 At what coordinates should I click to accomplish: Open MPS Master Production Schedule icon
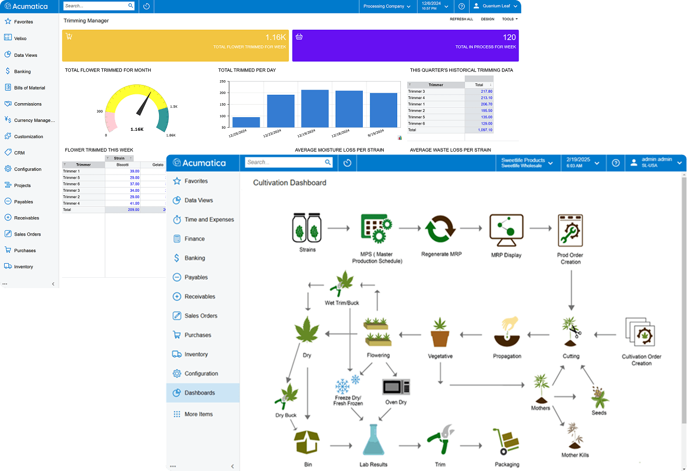(x=376, y=228)
